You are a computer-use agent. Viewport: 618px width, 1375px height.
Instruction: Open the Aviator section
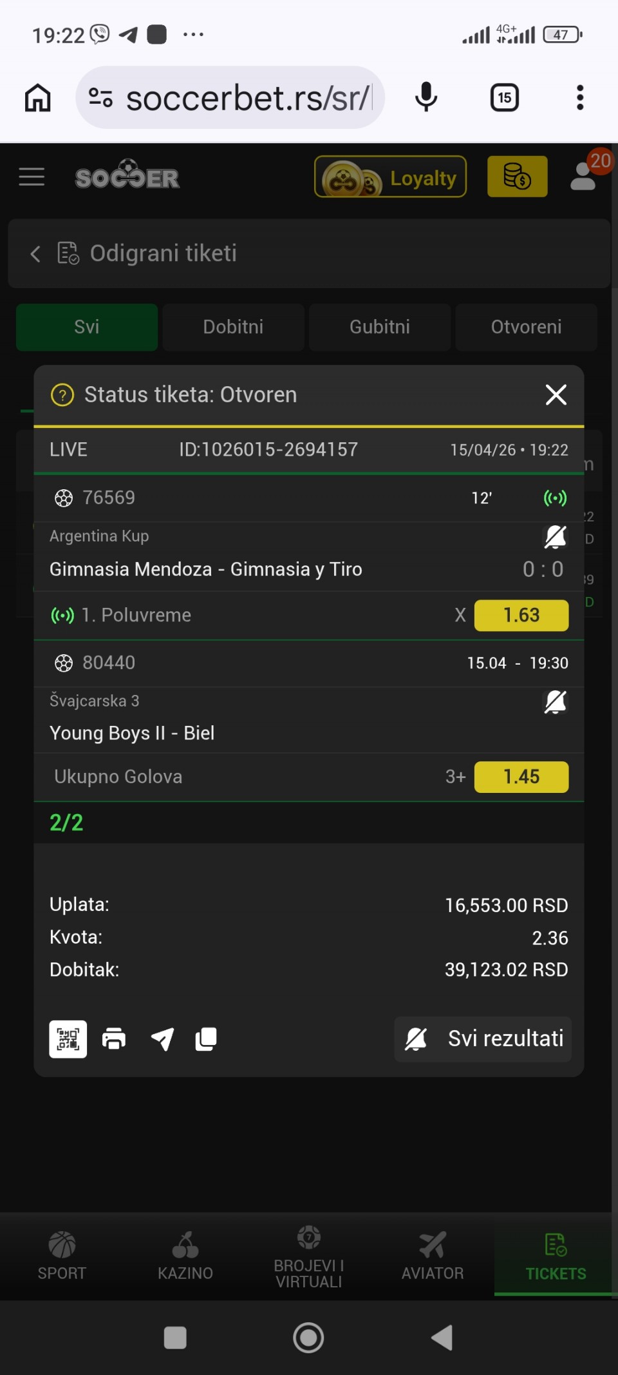433,1255
